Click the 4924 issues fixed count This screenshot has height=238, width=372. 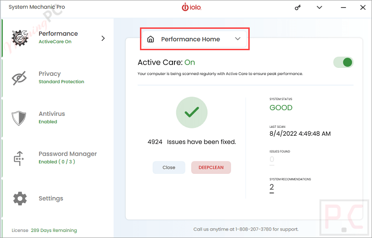point(155,142)
